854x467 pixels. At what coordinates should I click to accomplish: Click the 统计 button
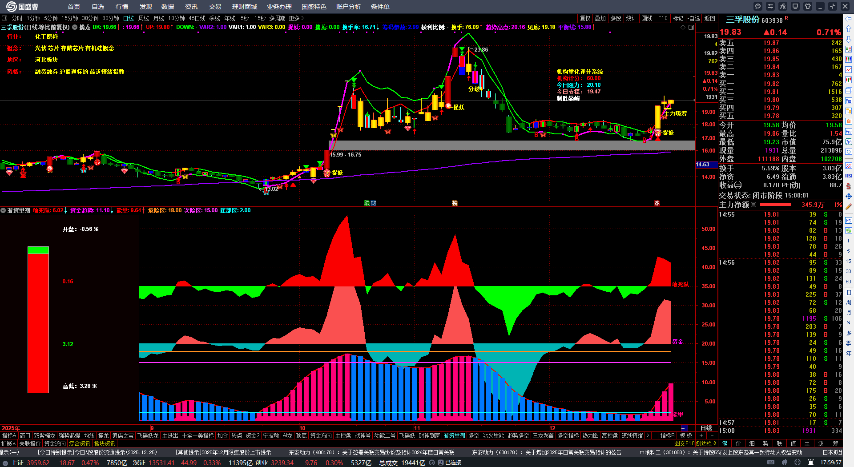[632, 18]
